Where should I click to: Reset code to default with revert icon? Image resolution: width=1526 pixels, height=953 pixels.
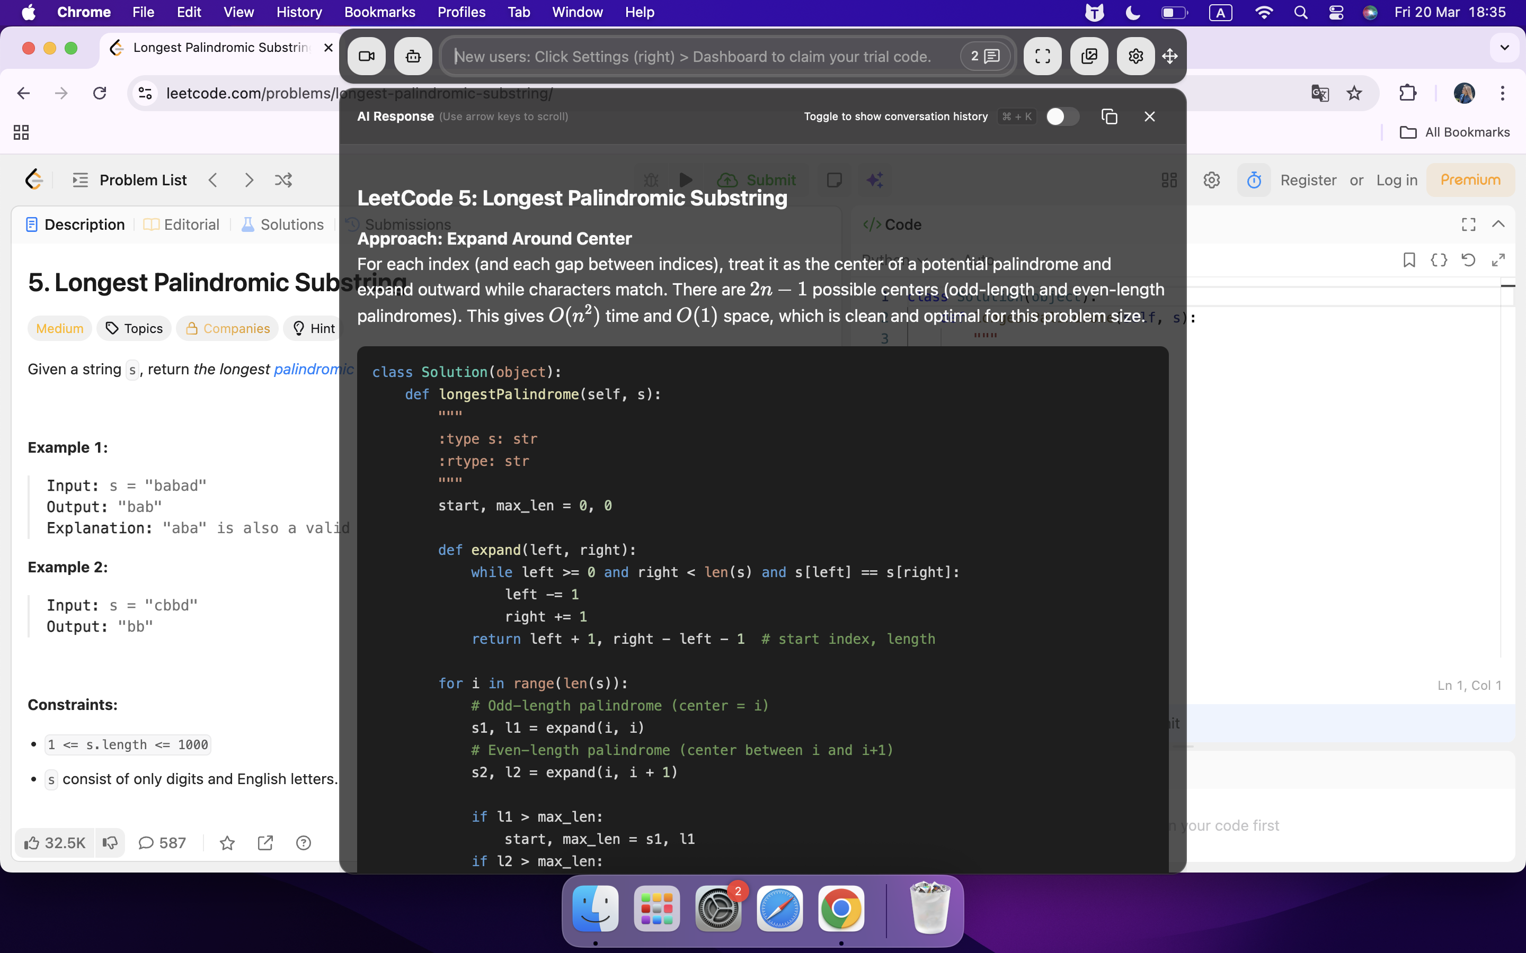[1468, 259]
